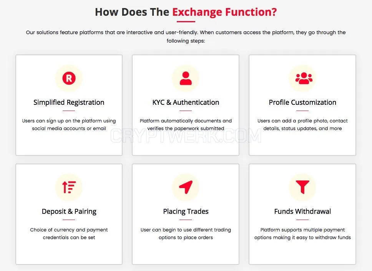Screen dimensions: 372x271
Task: Click the sign-up description under Simplified Registration
Action: pyautogui.click(x=69, y=125)
